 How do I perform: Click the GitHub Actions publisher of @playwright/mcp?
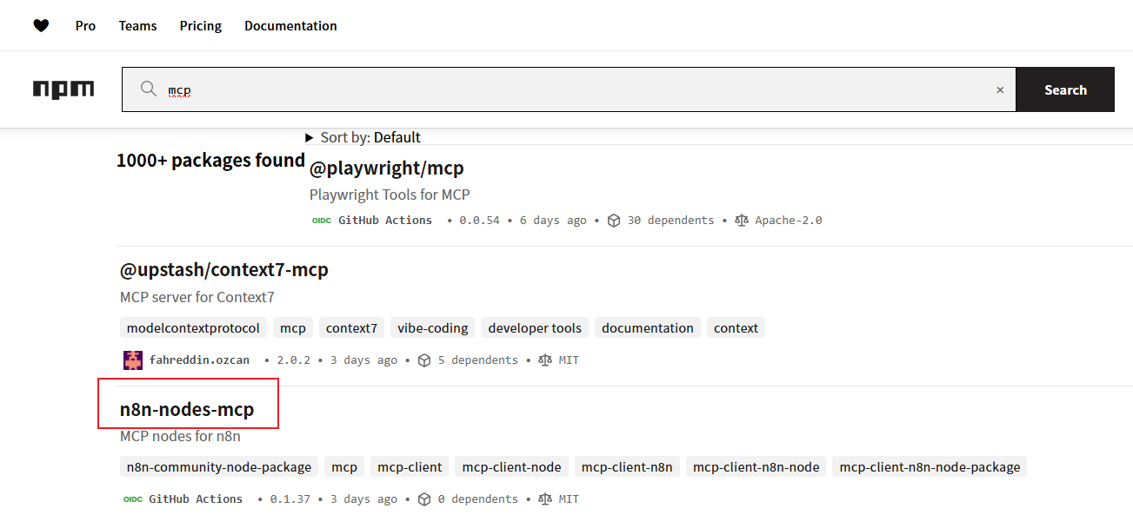coord(385,221)
